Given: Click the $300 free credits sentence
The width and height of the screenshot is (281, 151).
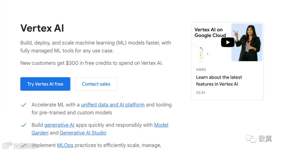Looking at the screenshot, I should (91, 63).
